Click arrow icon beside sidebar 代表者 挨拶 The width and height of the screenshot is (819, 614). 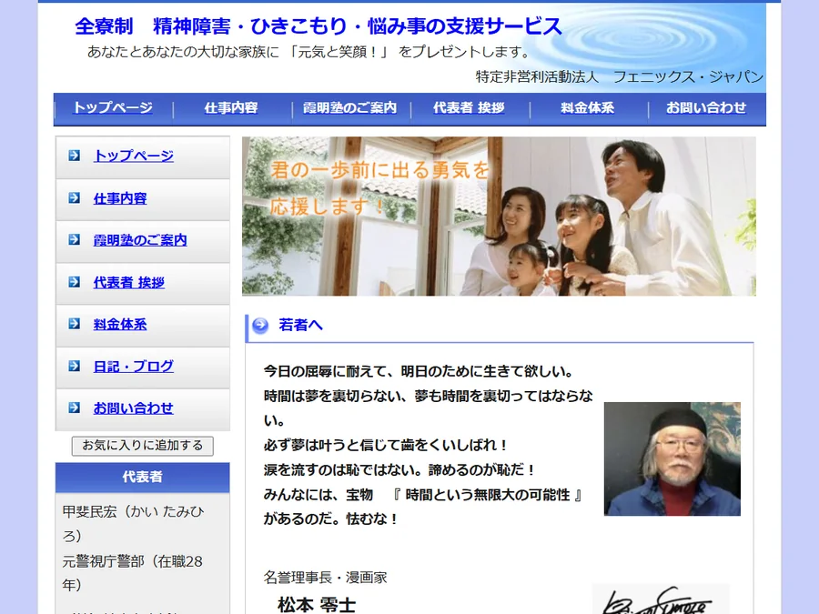(75, 281)
